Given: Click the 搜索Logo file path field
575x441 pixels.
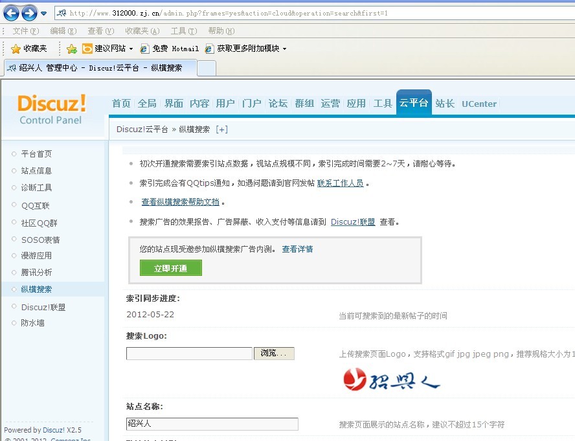Looking at the screenshot, I should click(189, 354).
